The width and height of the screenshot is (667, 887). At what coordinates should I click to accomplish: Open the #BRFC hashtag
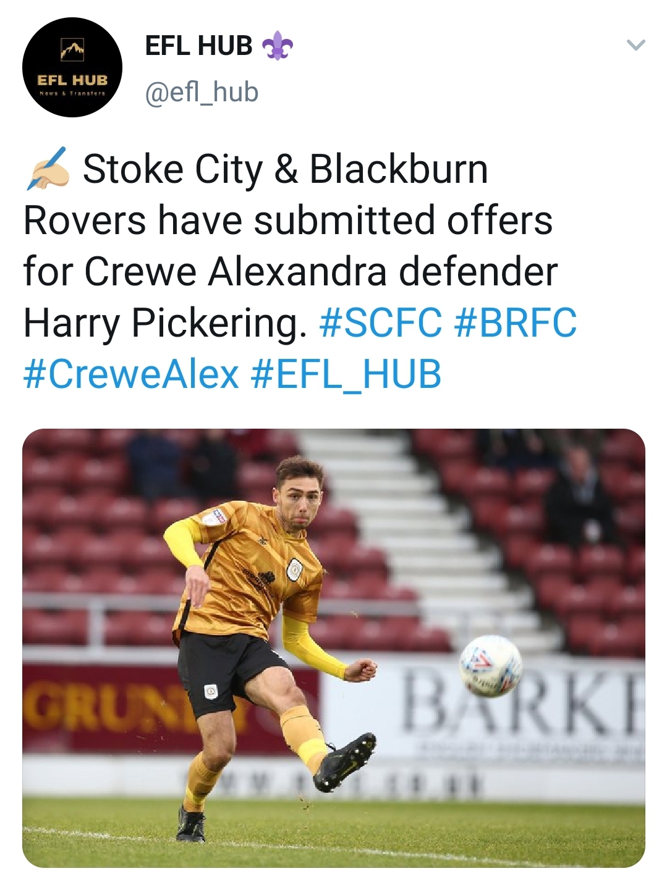[x=516, y=322]
